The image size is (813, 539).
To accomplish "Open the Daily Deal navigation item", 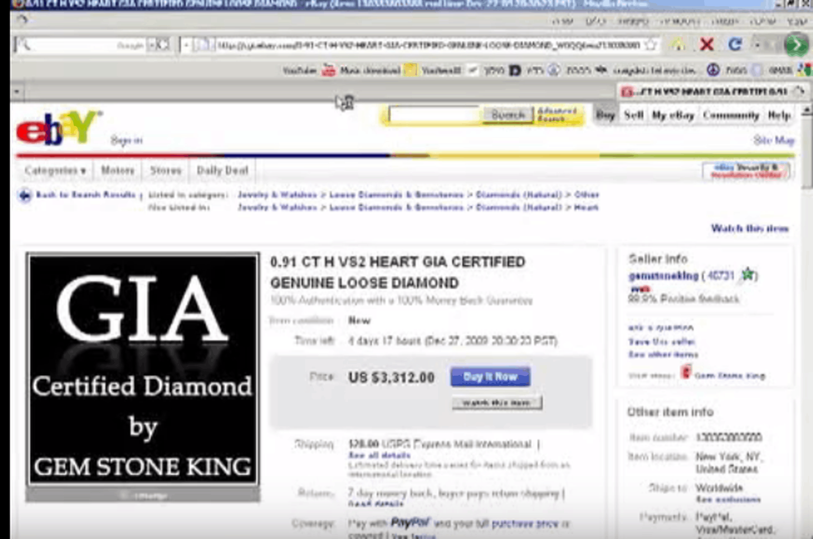I will click(x=222, y=171).
